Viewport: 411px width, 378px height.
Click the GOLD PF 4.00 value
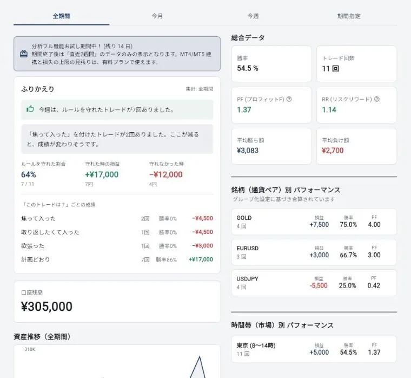pos(374,225)
